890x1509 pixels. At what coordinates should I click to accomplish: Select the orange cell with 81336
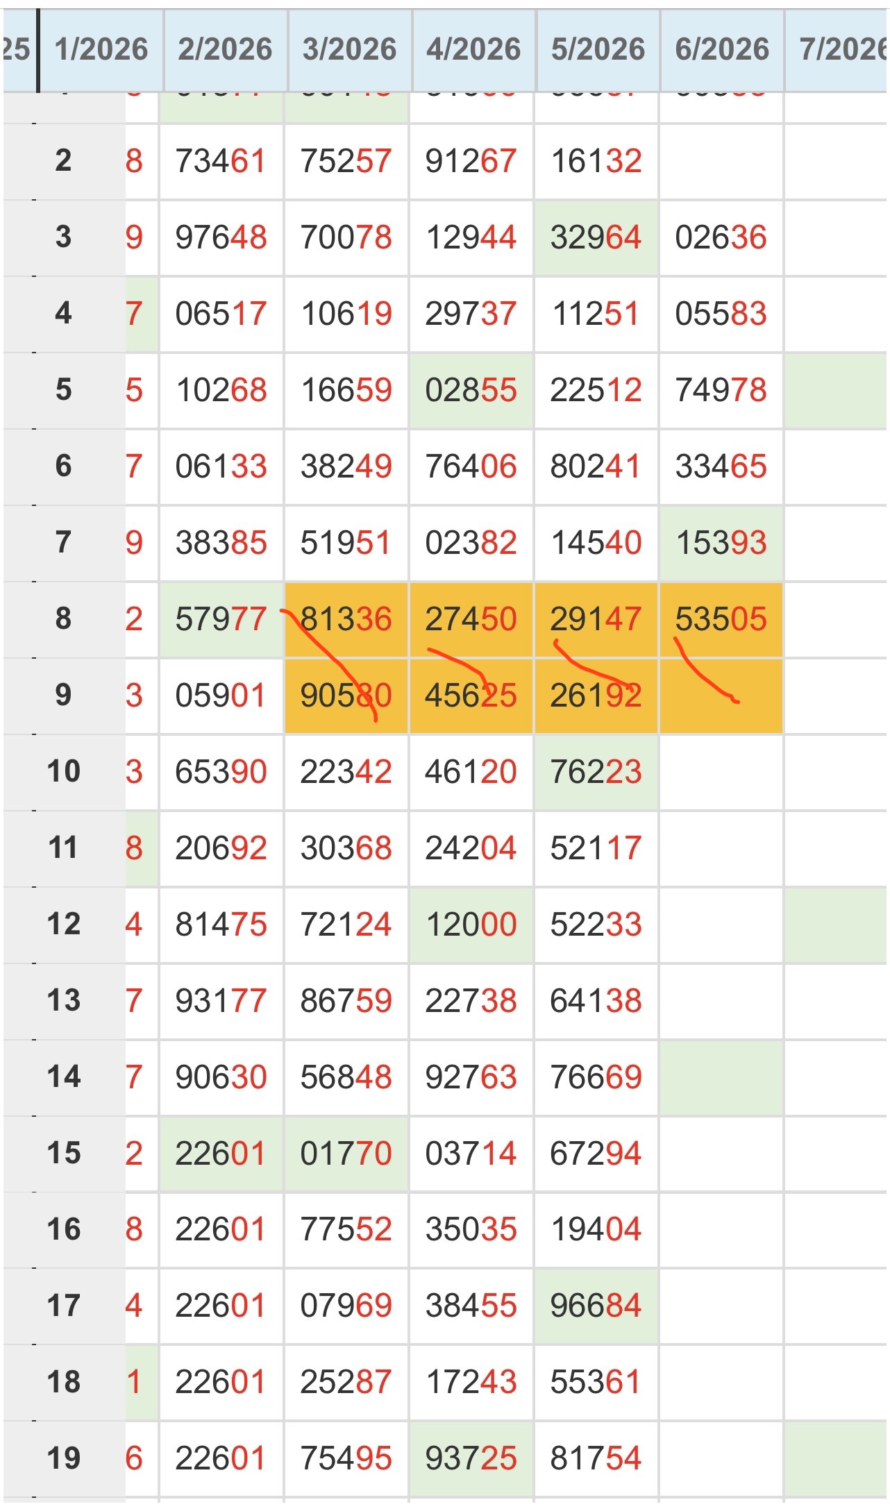click(x=346, y=619)
